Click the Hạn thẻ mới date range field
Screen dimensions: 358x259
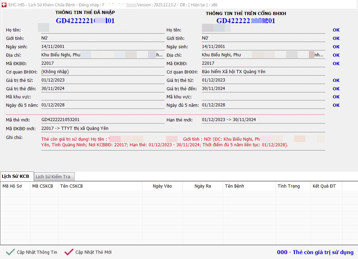pos(263,120)
